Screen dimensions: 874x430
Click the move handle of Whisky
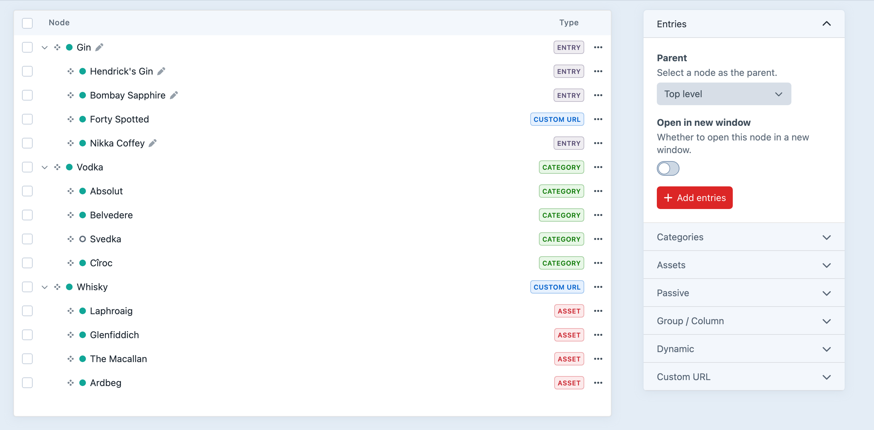(x=57, y=287)
